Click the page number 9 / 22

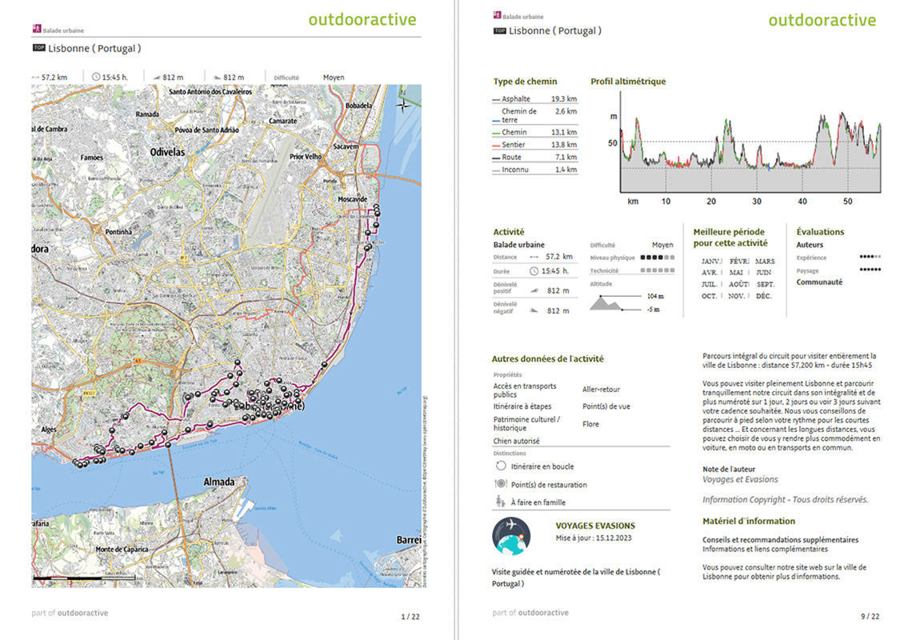tap(870, 616)
